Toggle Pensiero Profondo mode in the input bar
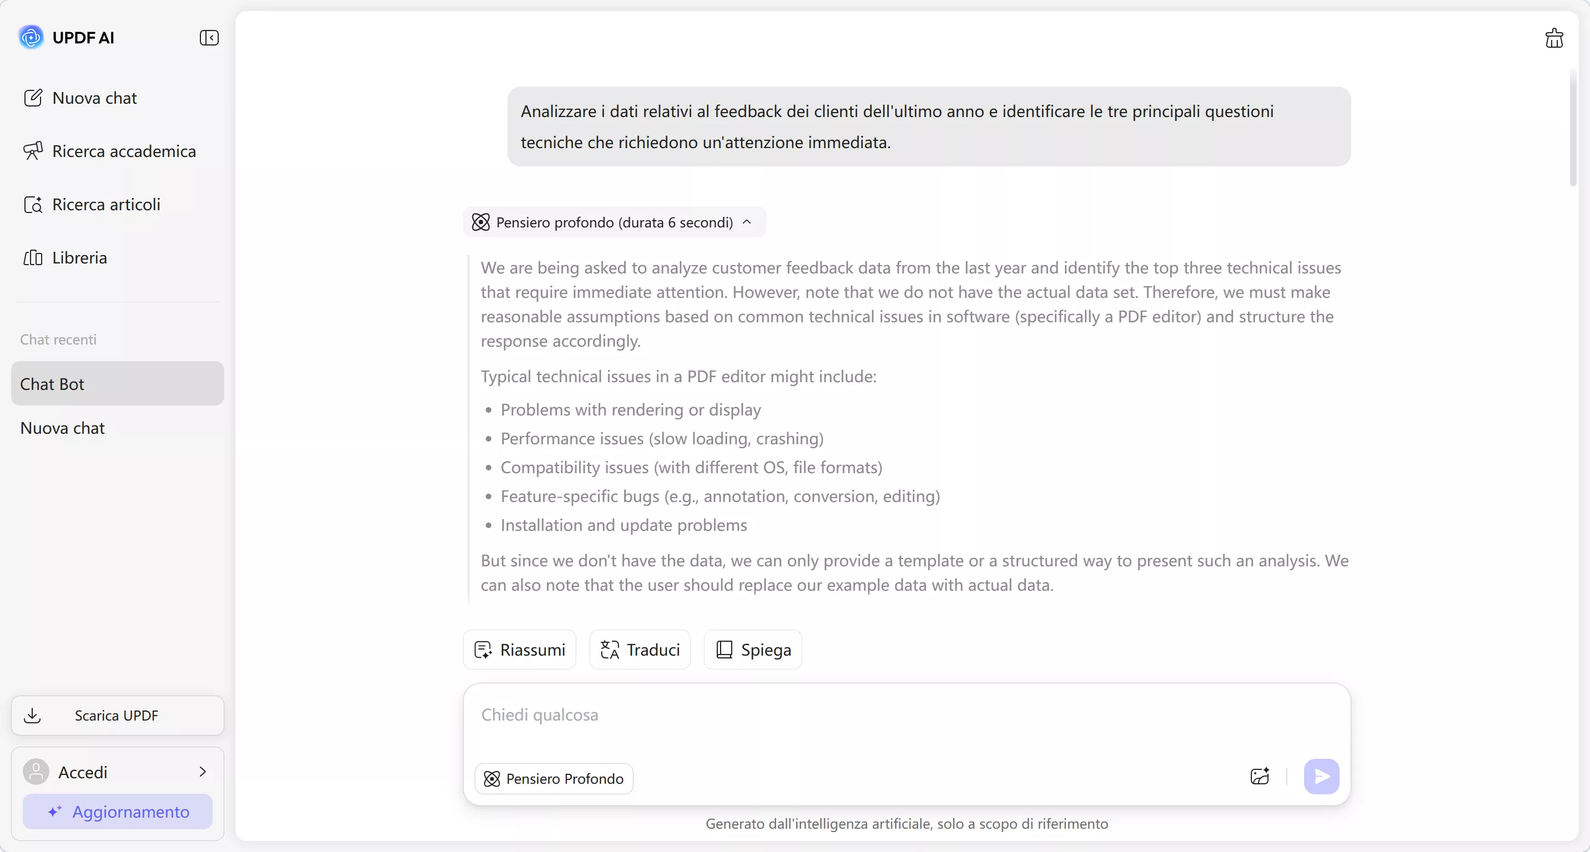Image resolution: width=1590 pixels, height=852 pixels. (x=554, y=778)
